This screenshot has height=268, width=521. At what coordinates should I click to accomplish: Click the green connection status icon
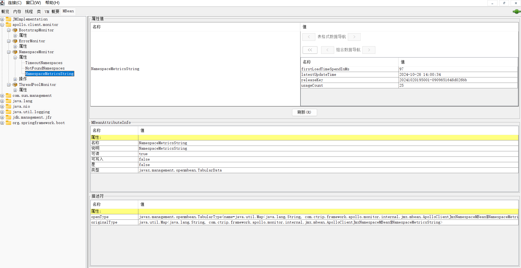coord(516,11)
